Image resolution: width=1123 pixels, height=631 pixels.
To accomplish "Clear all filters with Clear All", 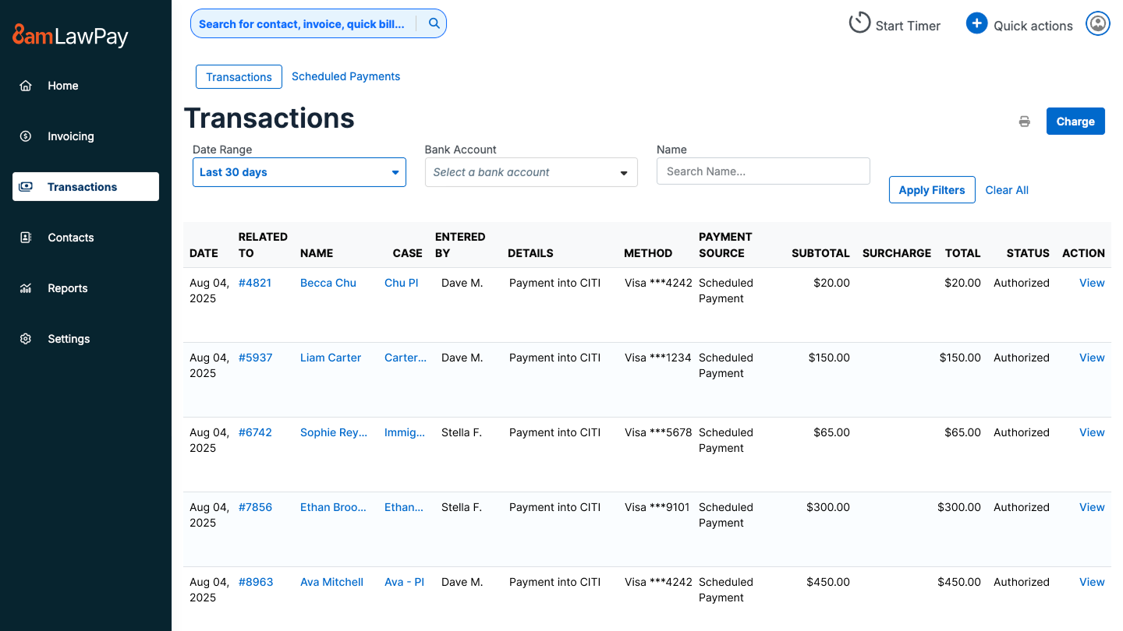I will (x=1006, y=189).
